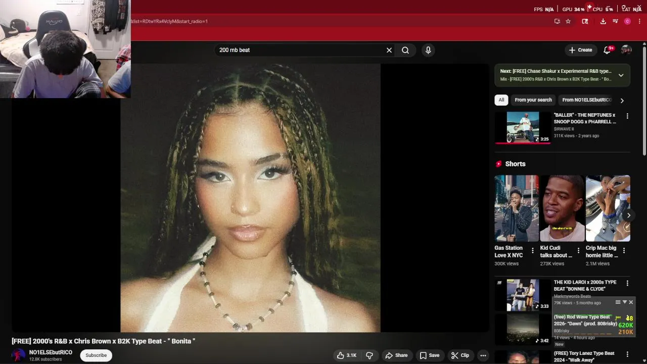Open browser three-dot menu
The width and height of the screenshot is (647, 364).
point(639,21)
